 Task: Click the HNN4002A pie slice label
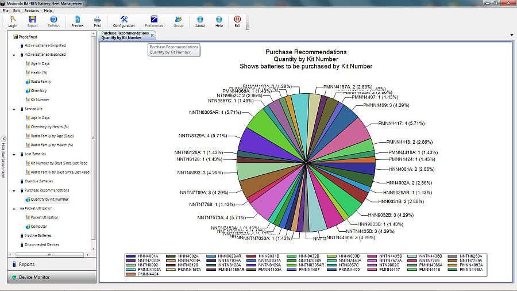(x=409, y=183)
